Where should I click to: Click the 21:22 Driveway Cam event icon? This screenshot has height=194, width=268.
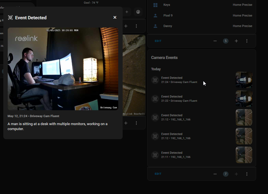155,99
